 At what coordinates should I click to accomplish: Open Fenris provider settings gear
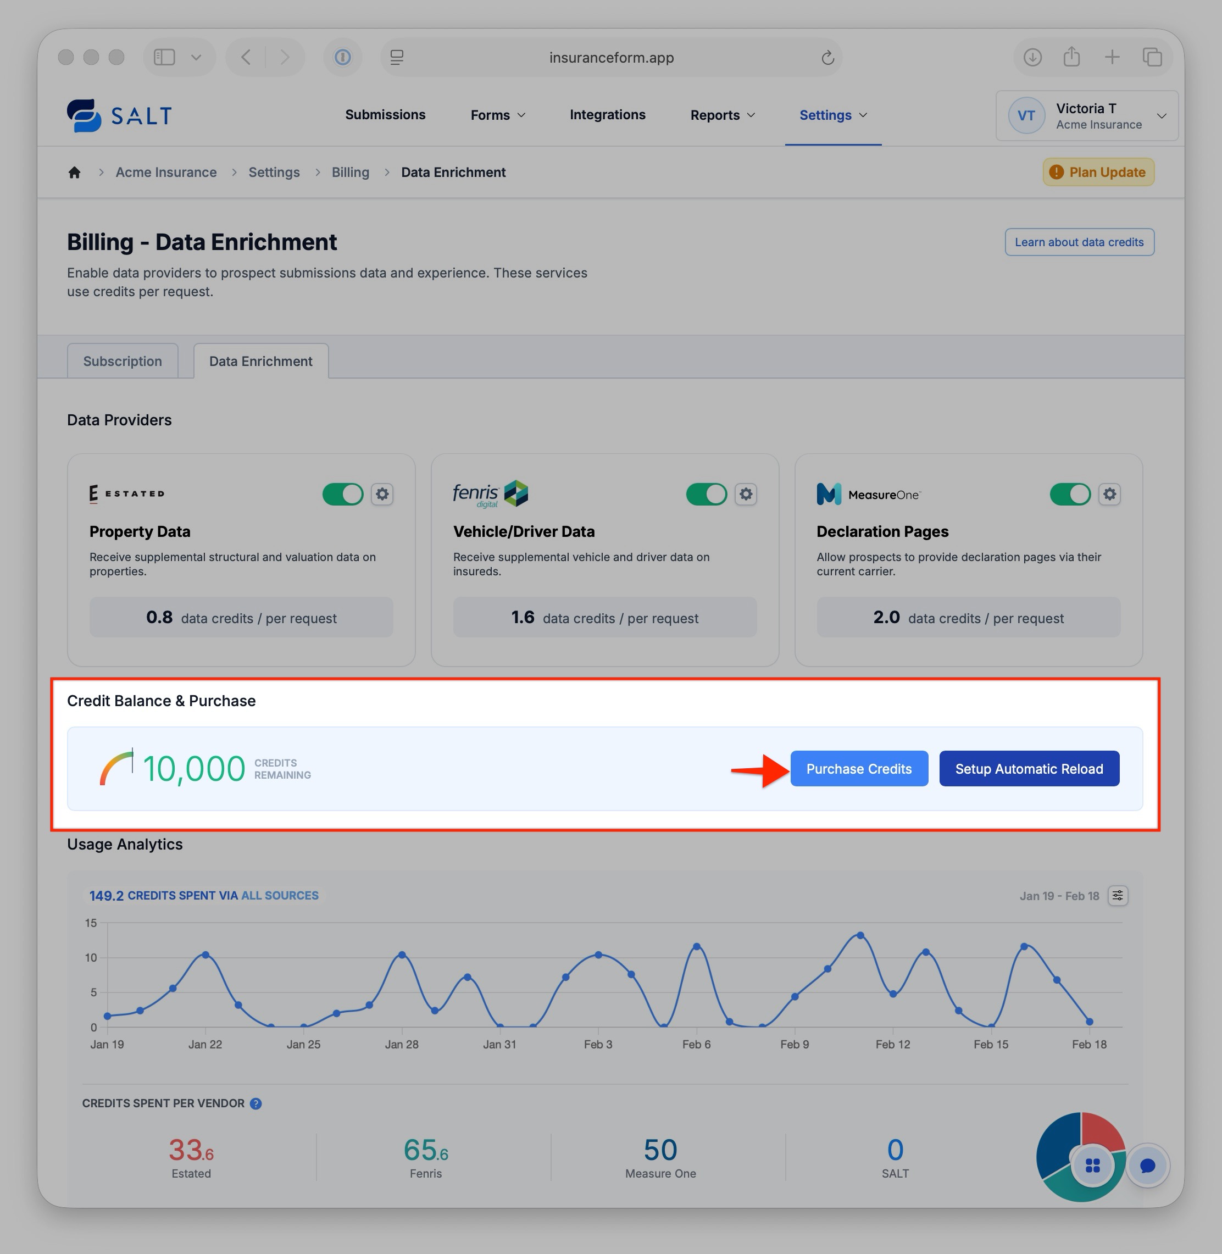tap(745, 494)
